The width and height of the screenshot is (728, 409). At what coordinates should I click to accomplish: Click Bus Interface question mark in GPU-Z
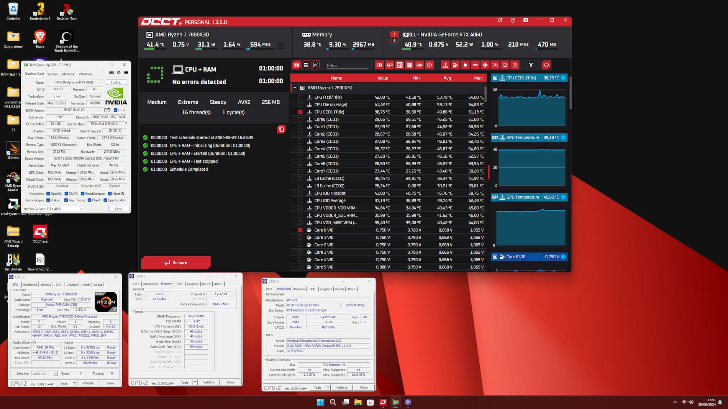pos(126,124)
